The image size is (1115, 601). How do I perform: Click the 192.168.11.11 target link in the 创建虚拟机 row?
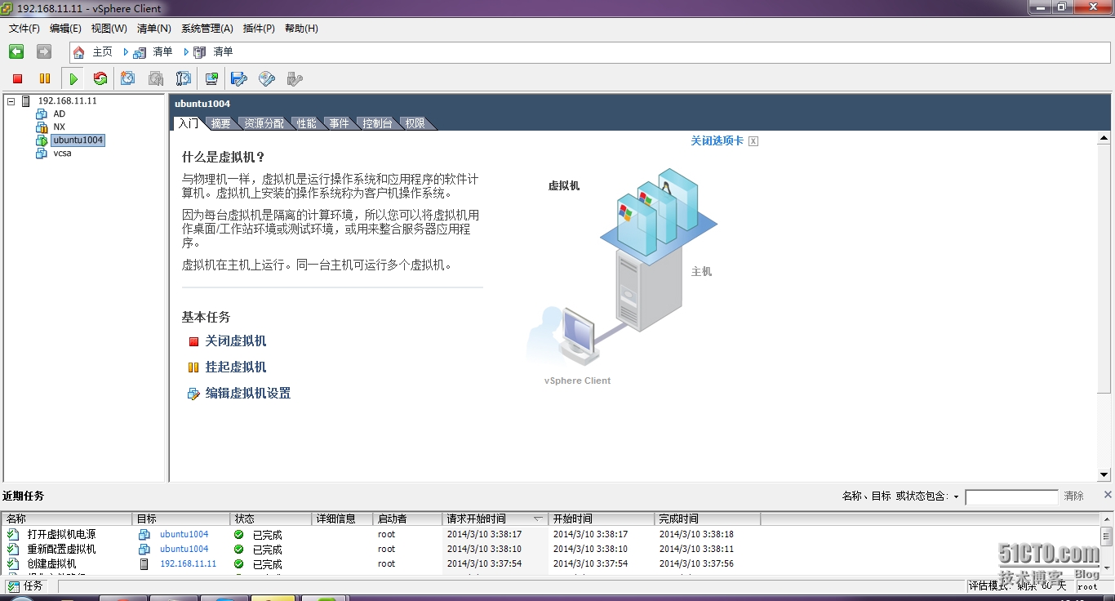[188, 563]
